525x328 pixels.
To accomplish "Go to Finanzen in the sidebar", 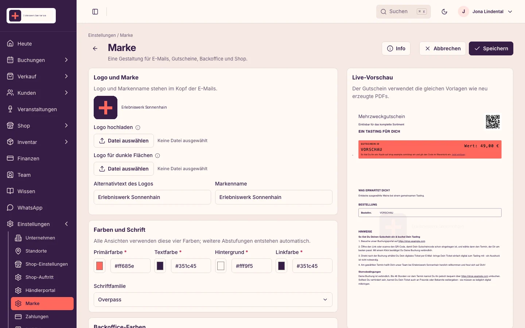I will [x=38, y=159].
